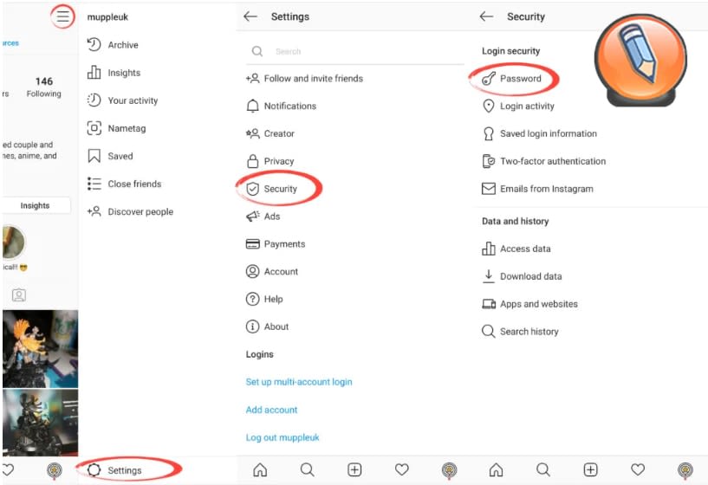
Task: Open Creator settings
Action: pos(270,133)
